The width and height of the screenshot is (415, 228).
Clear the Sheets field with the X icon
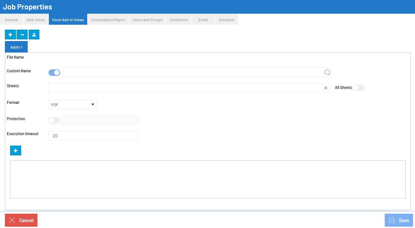[325, 88]
